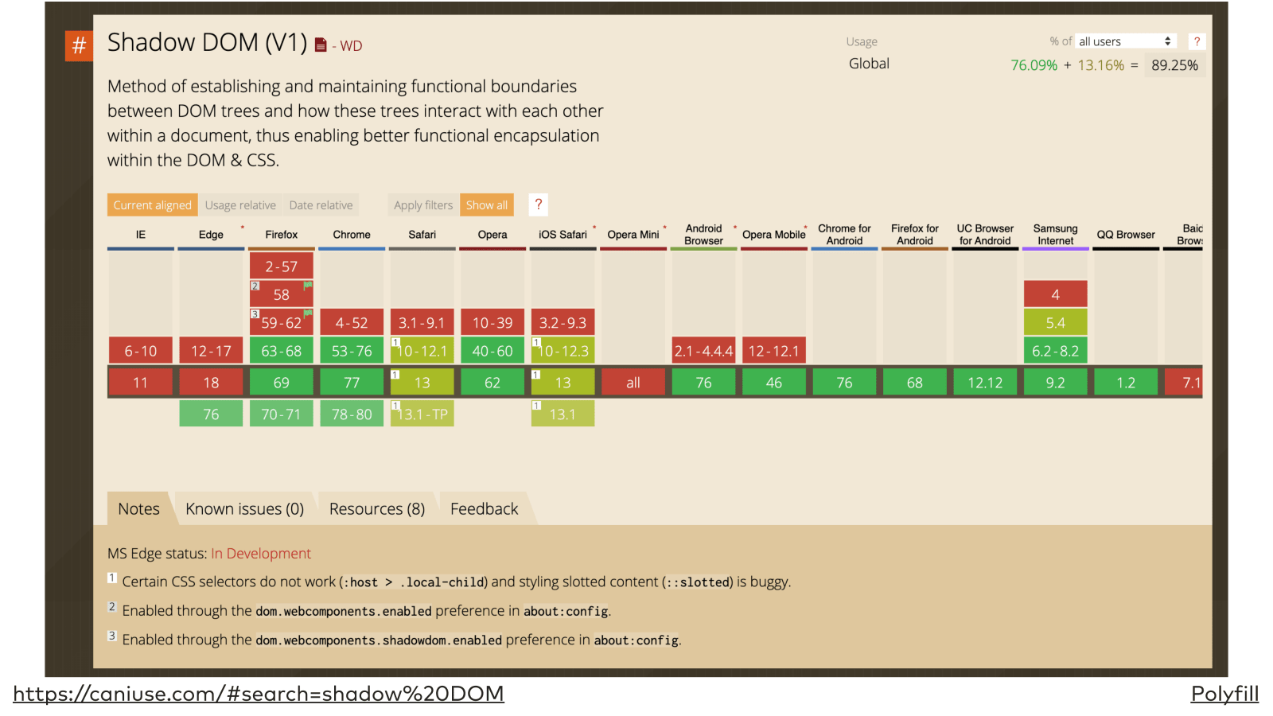Follow the 'In Development' Edge status link
This screenshot has width=1273, height=716.
[261, 554]
